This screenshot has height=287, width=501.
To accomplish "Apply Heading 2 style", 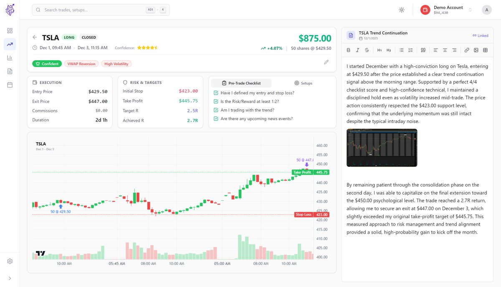I will click(389, 50).
